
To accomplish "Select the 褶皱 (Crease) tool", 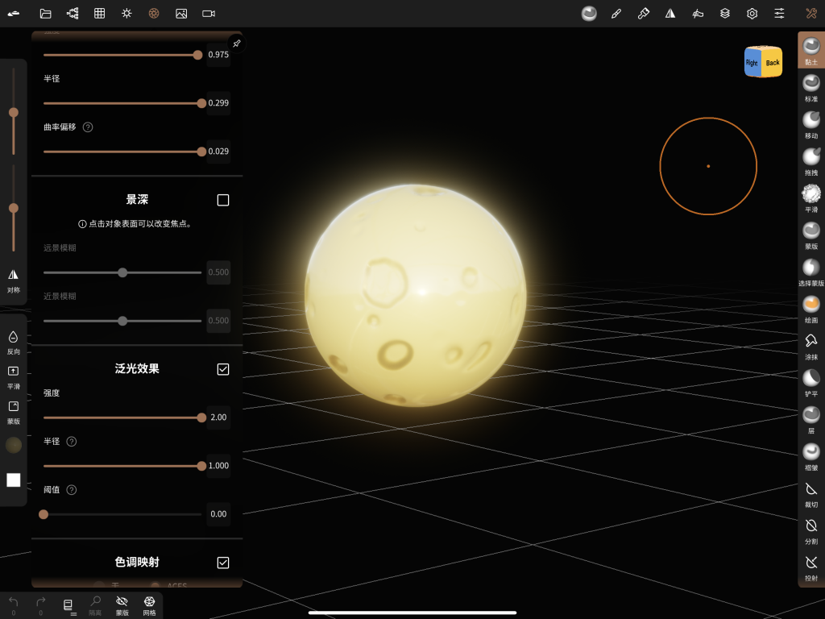I will coord(810,456).
